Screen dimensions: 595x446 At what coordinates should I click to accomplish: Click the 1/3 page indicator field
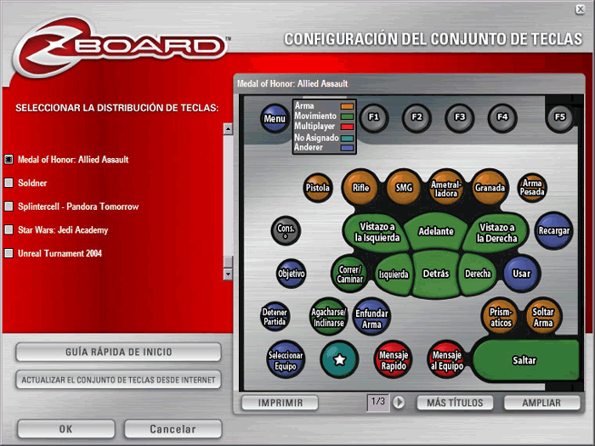tap(378, 402)
